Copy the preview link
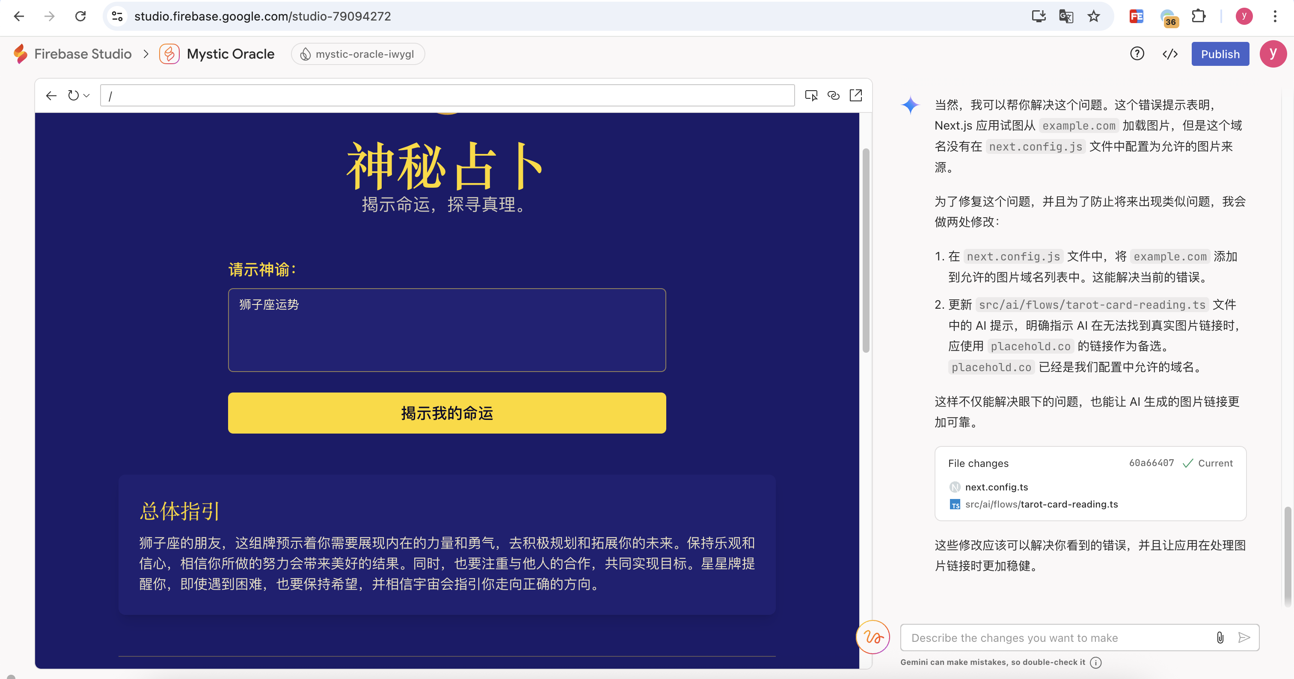 coord(834,95)
